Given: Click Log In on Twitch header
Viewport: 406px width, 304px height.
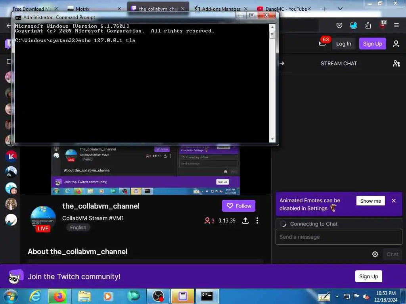Looking at the screenshot, I should (343, 44).
